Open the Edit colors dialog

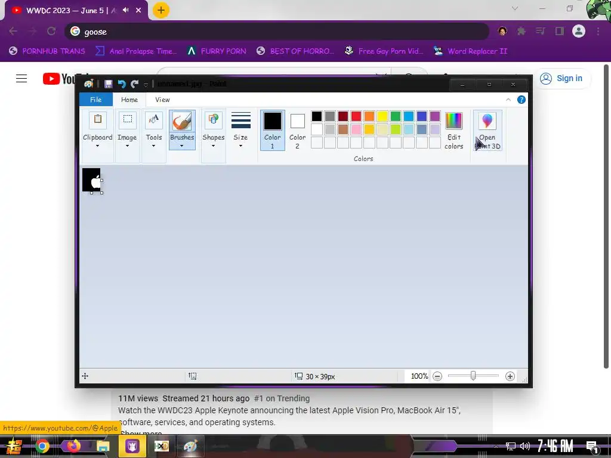[x=453, y=130]
